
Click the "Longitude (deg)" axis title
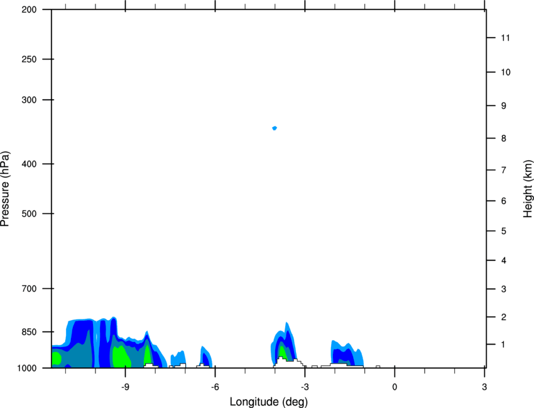269,402
